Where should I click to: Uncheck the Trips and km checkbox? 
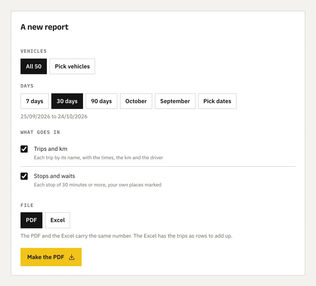coord(24,149)
